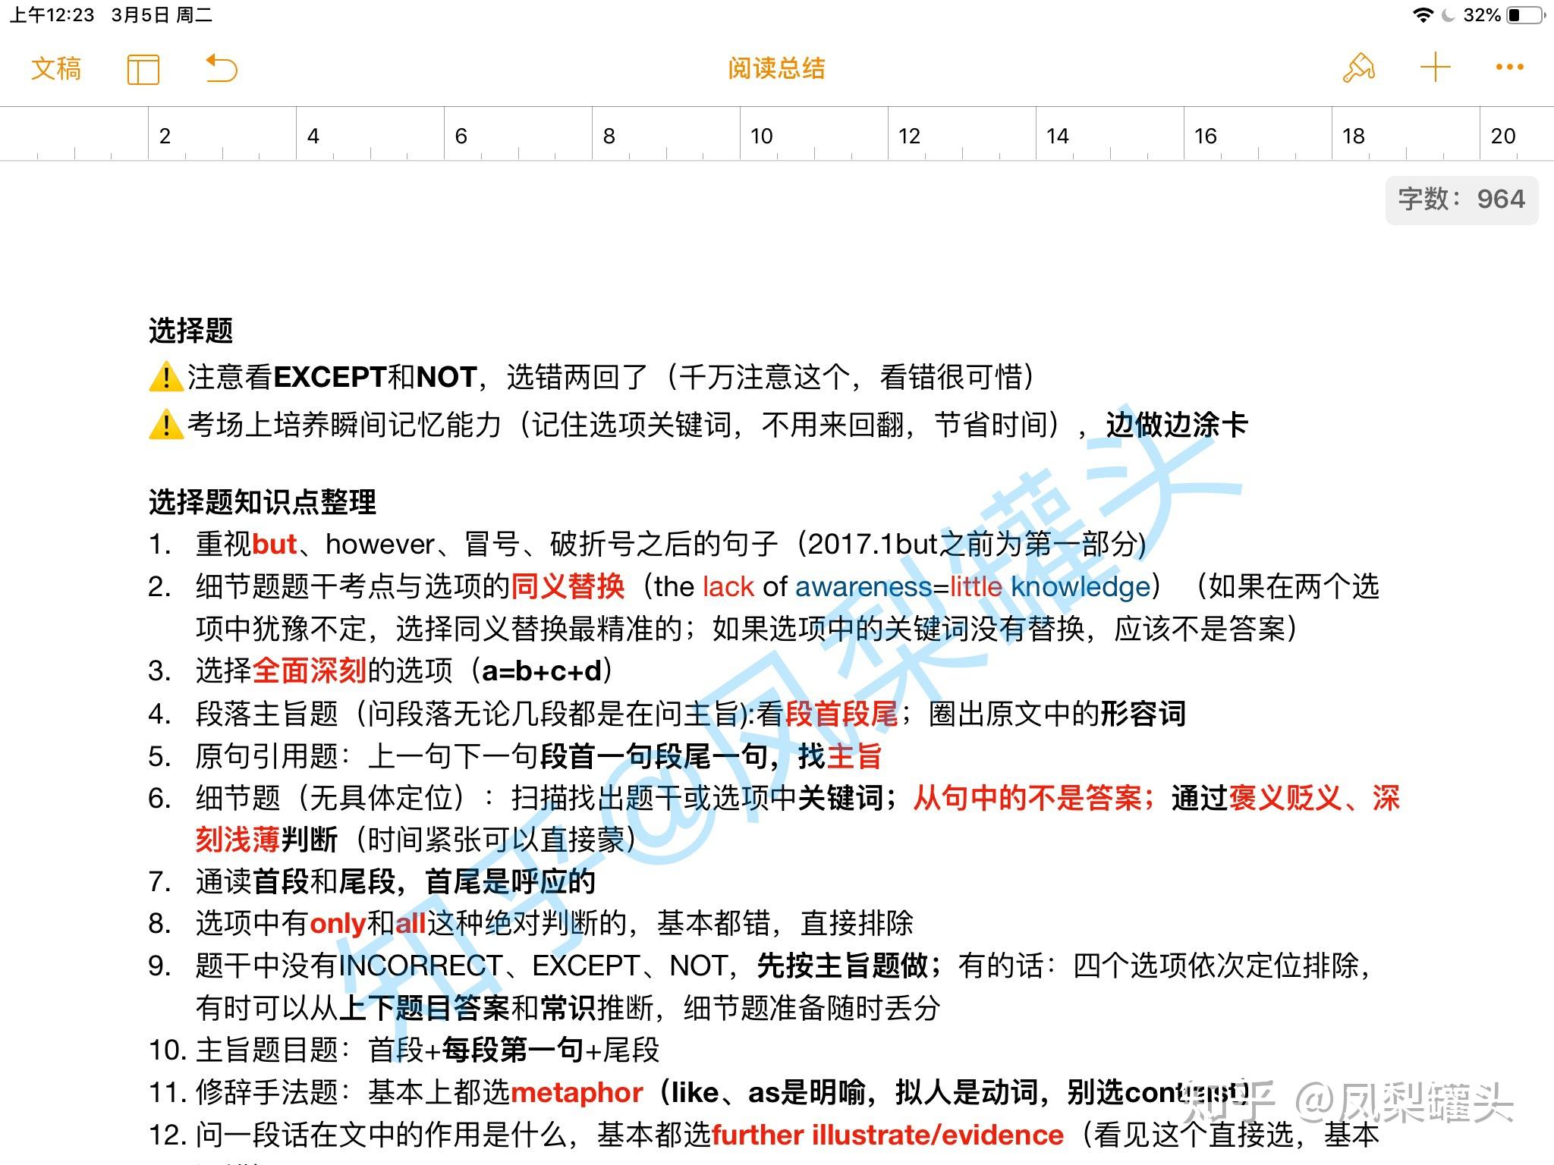Tap the heading 选择题知识点整理
1554x1165 pixels.
[x=263, y=502]
